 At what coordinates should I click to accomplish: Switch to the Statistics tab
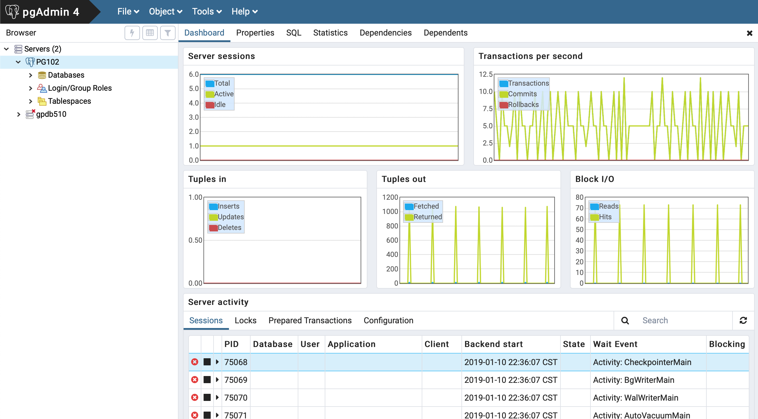(330, 33)
